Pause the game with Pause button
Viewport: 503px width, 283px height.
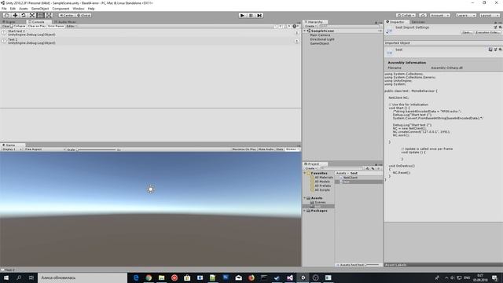(x=251, y=16)
